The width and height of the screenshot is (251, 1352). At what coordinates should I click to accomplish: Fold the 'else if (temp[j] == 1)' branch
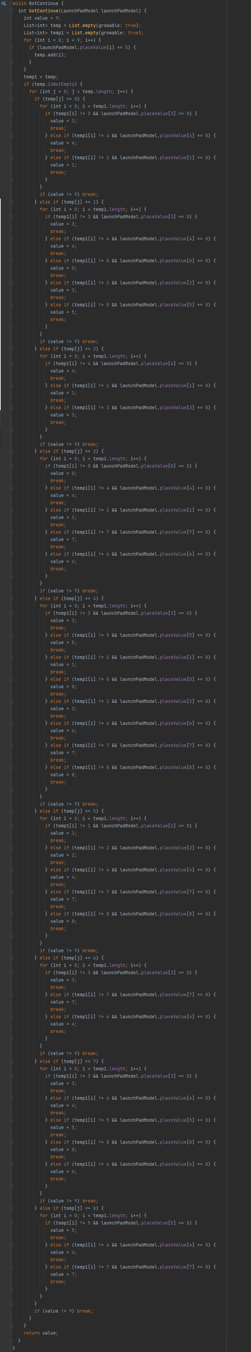coord(11,202)
